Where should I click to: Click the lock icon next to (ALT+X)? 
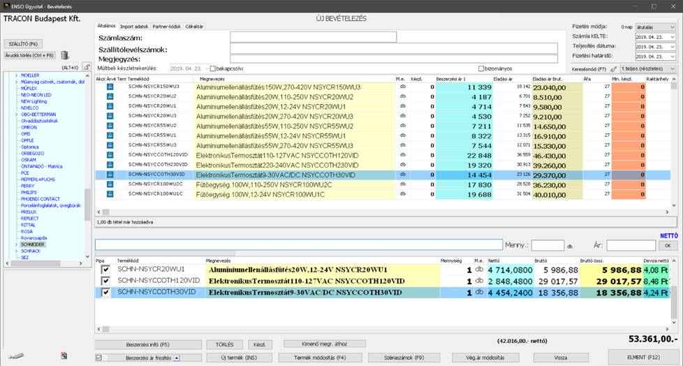(x=87, y=67)
